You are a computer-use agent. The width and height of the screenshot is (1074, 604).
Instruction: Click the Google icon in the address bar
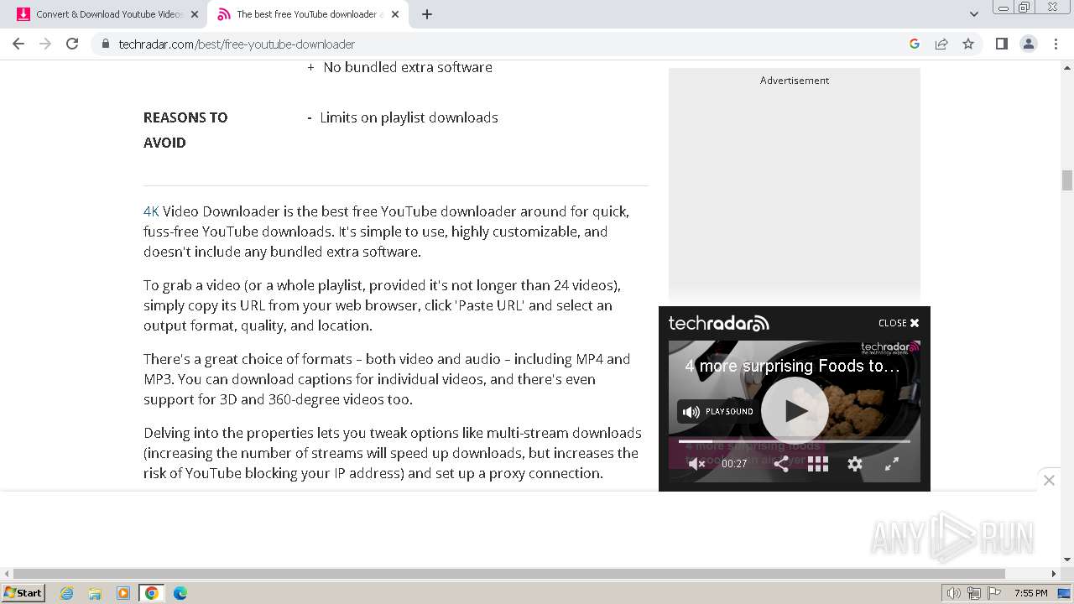pyautogui.click(x=915, y=44)
